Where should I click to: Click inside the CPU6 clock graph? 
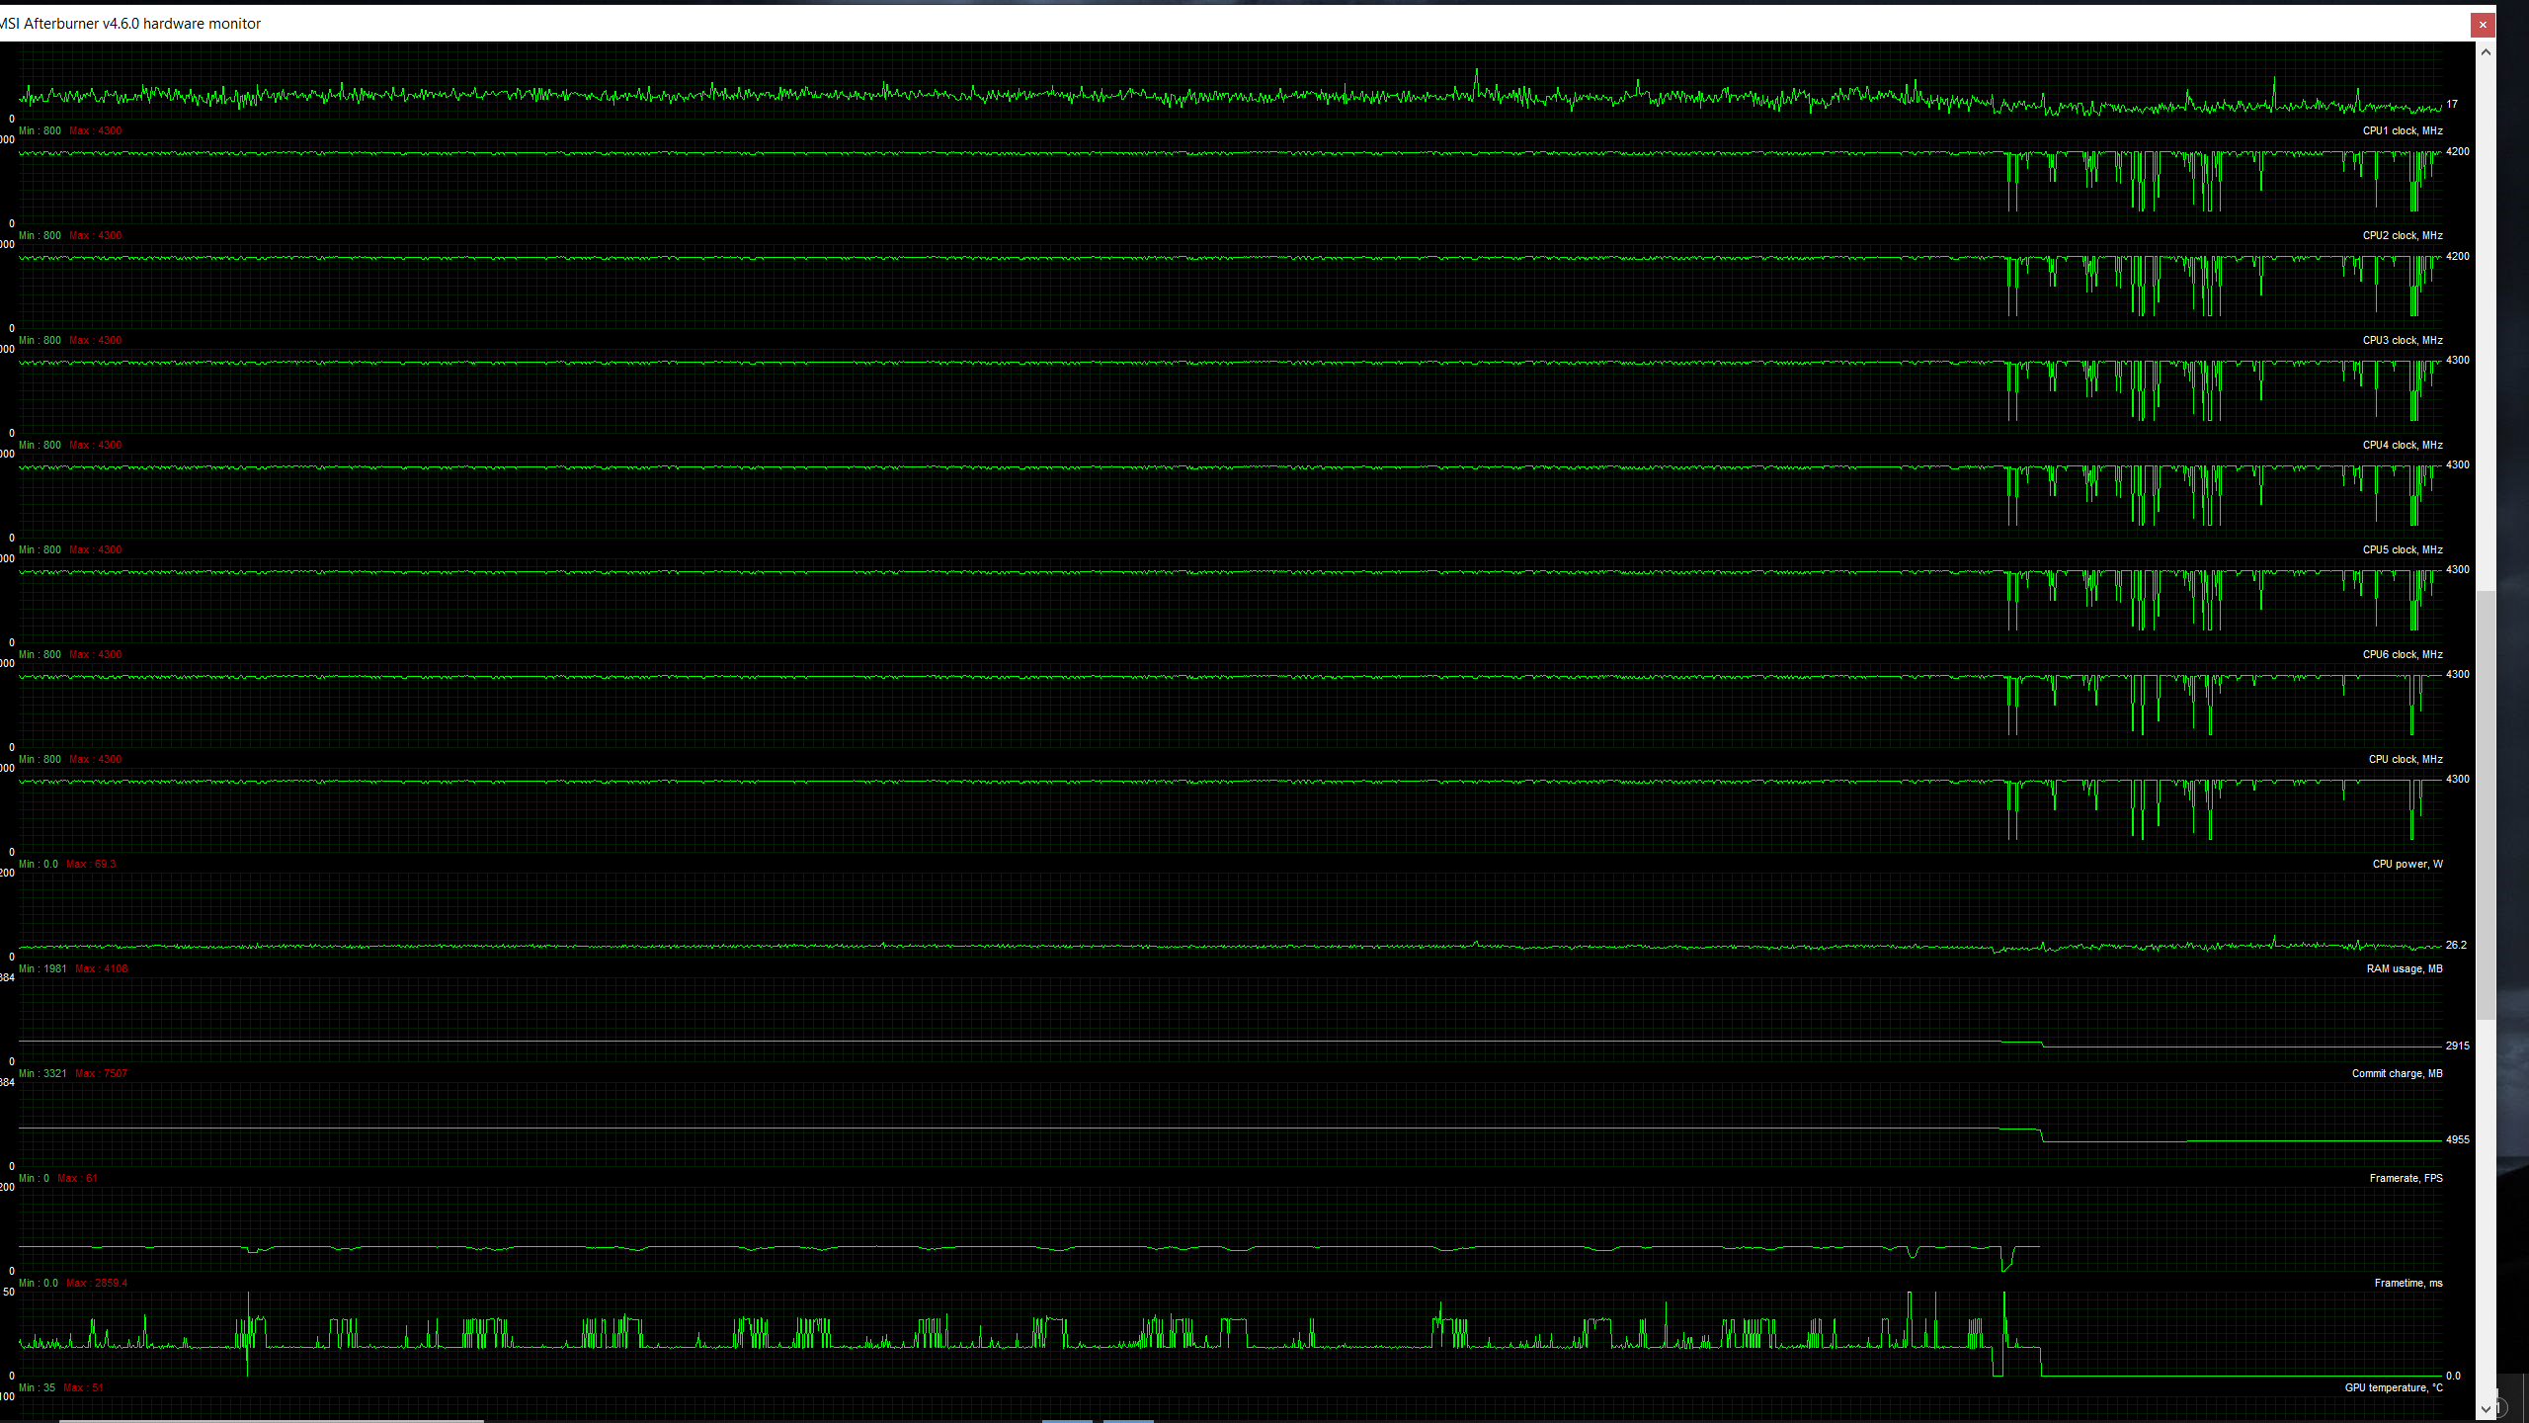click(988, 707)
